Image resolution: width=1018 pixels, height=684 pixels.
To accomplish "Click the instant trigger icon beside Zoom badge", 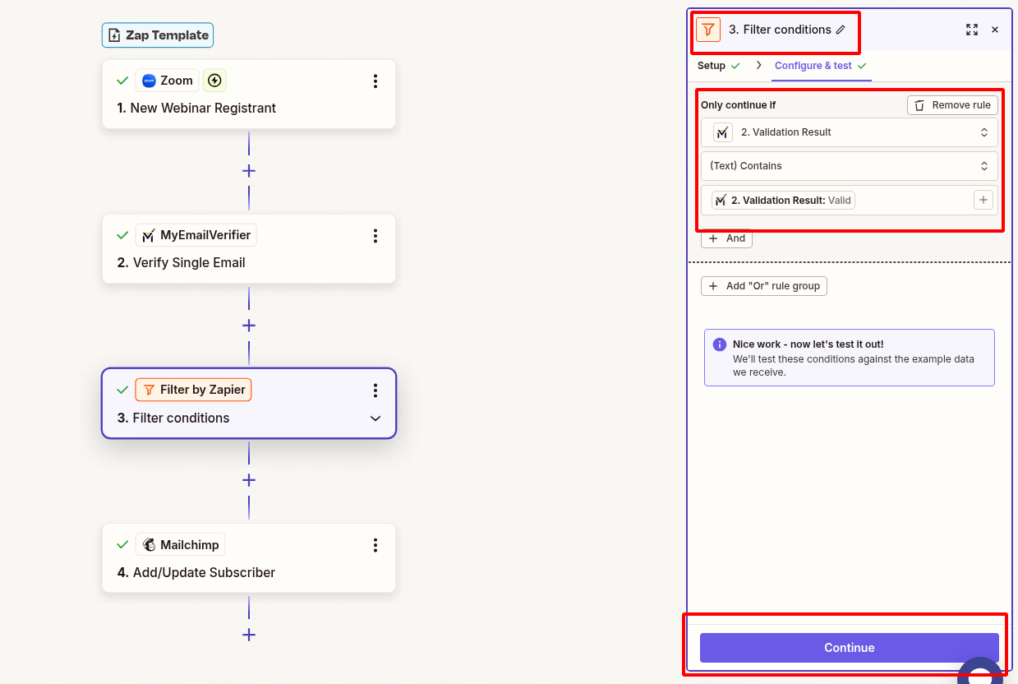I will point(214,80).
